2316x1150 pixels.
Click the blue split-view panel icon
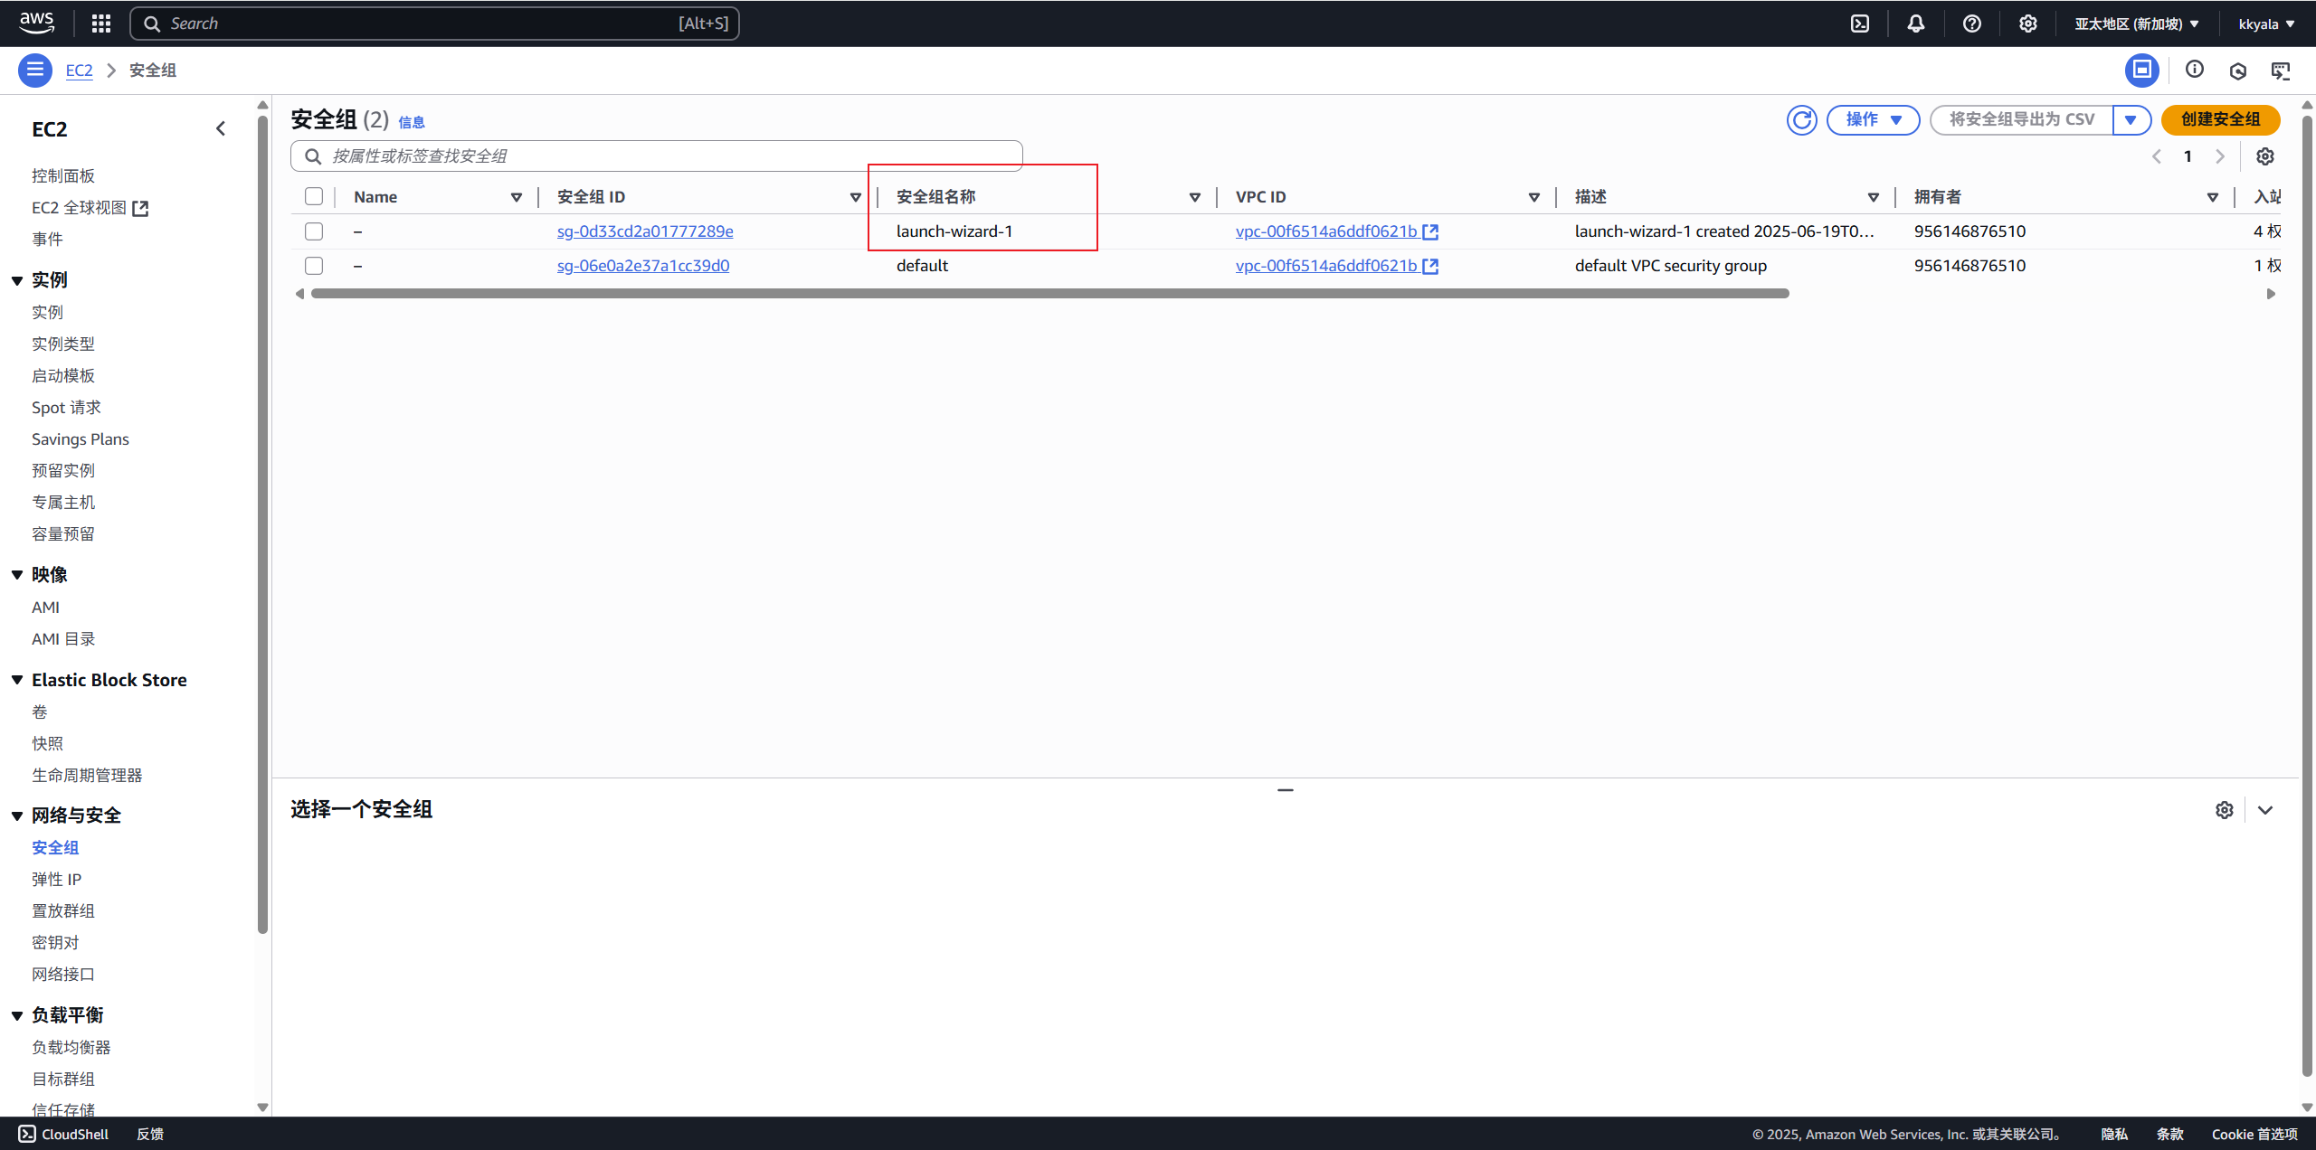[2142, 70]
